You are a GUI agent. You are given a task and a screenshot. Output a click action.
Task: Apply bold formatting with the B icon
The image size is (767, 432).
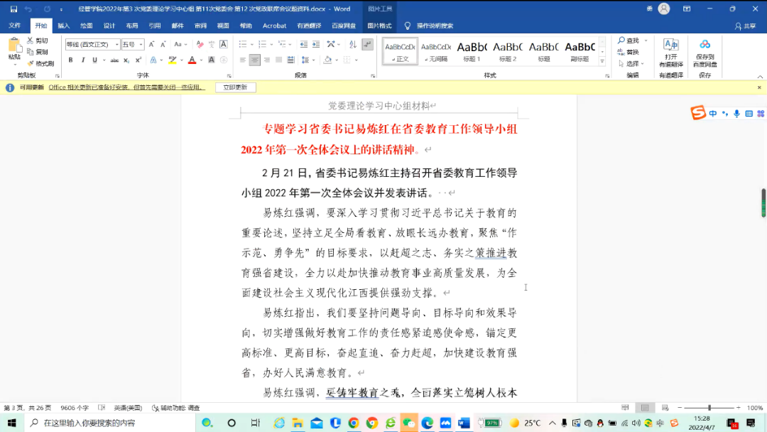(x=71, y=60)
